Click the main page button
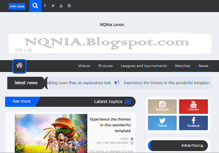Image resolution: width=219 pixels, height=153 pixels. (17, 6)
